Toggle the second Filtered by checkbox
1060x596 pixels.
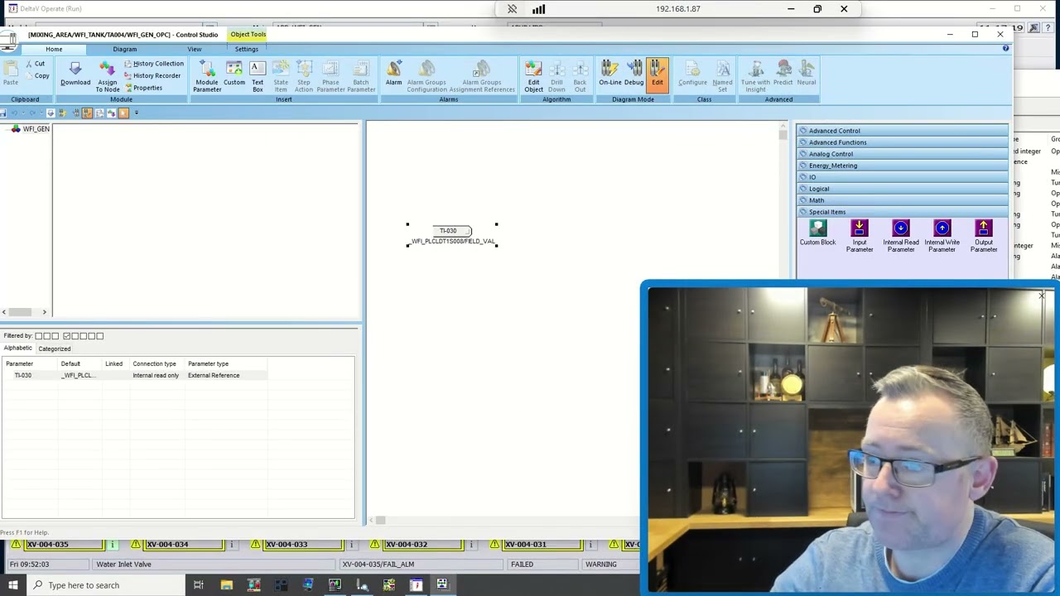pyautogui.click(x=46, y=336)
